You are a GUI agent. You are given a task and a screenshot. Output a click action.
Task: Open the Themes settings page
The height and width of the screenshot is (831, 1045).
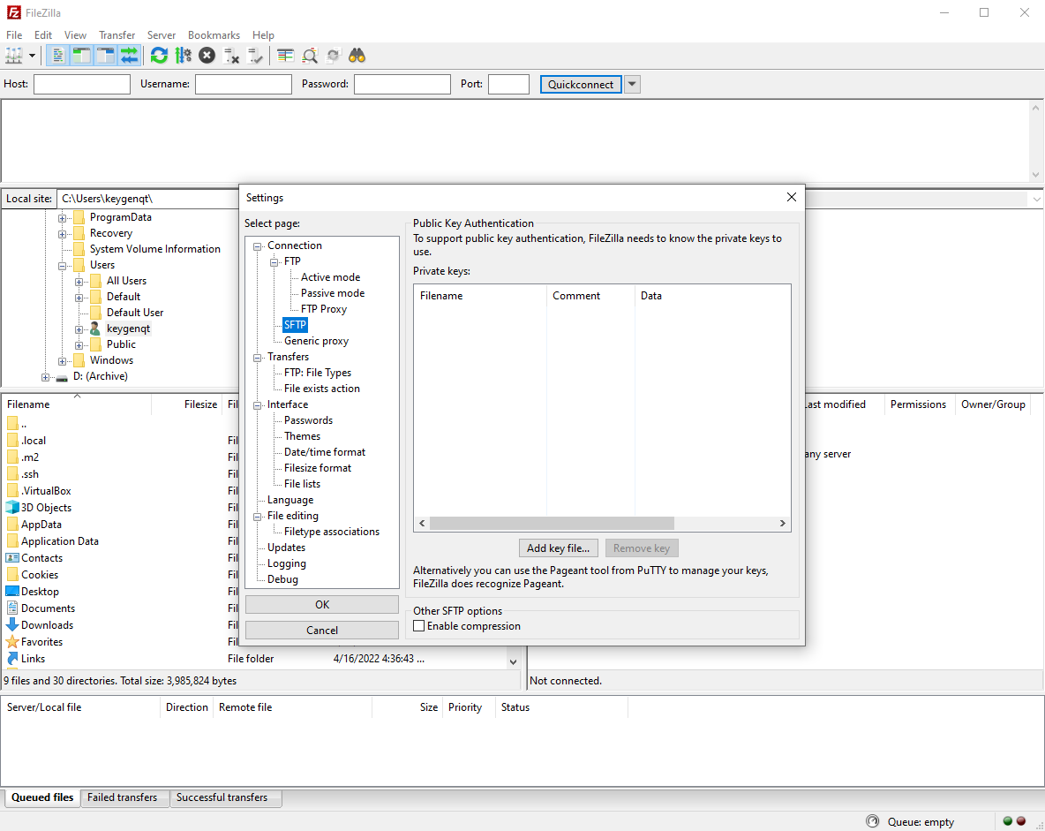tap(303, 436)
